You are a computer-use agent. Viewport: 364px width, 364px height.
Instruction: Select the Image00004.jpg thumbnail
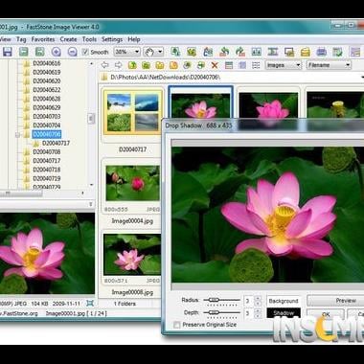(132, 183)
